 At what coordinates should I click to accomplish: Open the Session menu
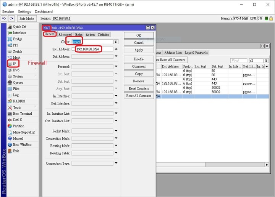point(8,11)
